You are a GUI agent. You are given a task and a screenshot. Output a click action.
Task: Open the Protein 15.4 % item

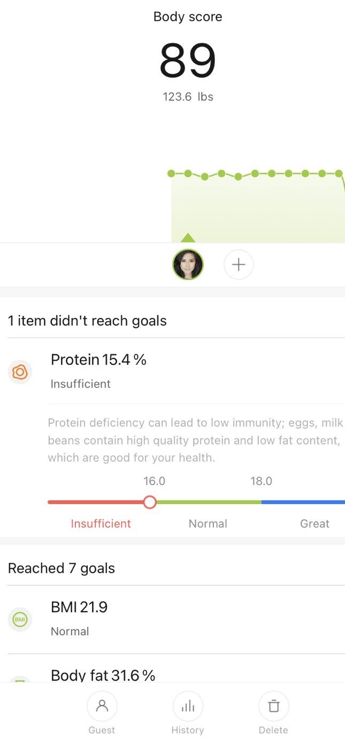click(x=98, y=360)
